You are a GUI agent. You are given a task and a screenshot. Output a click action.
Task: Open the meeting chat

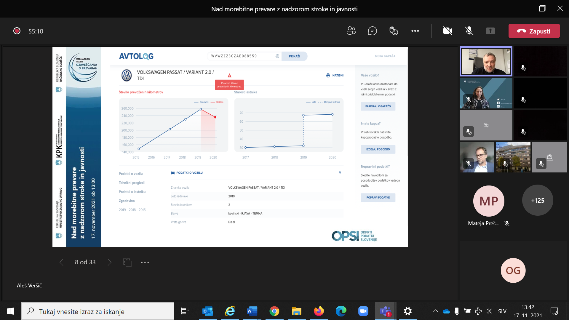pyautogui.click(x=372, y=31)
